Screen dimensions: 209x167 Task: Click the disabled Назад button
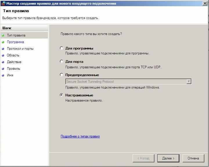click(x=143, y=158)
